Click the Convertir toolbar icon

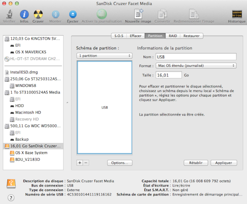162,14
